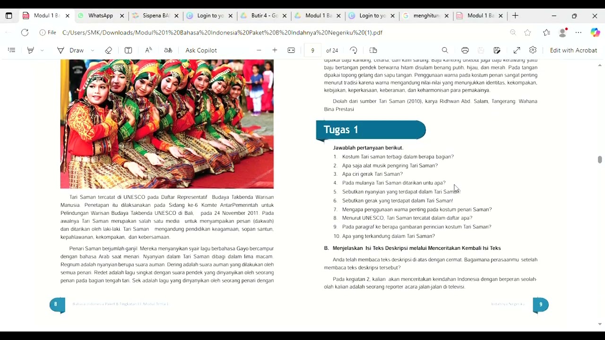Click the 'File' site info indicator

pos(48,33)
